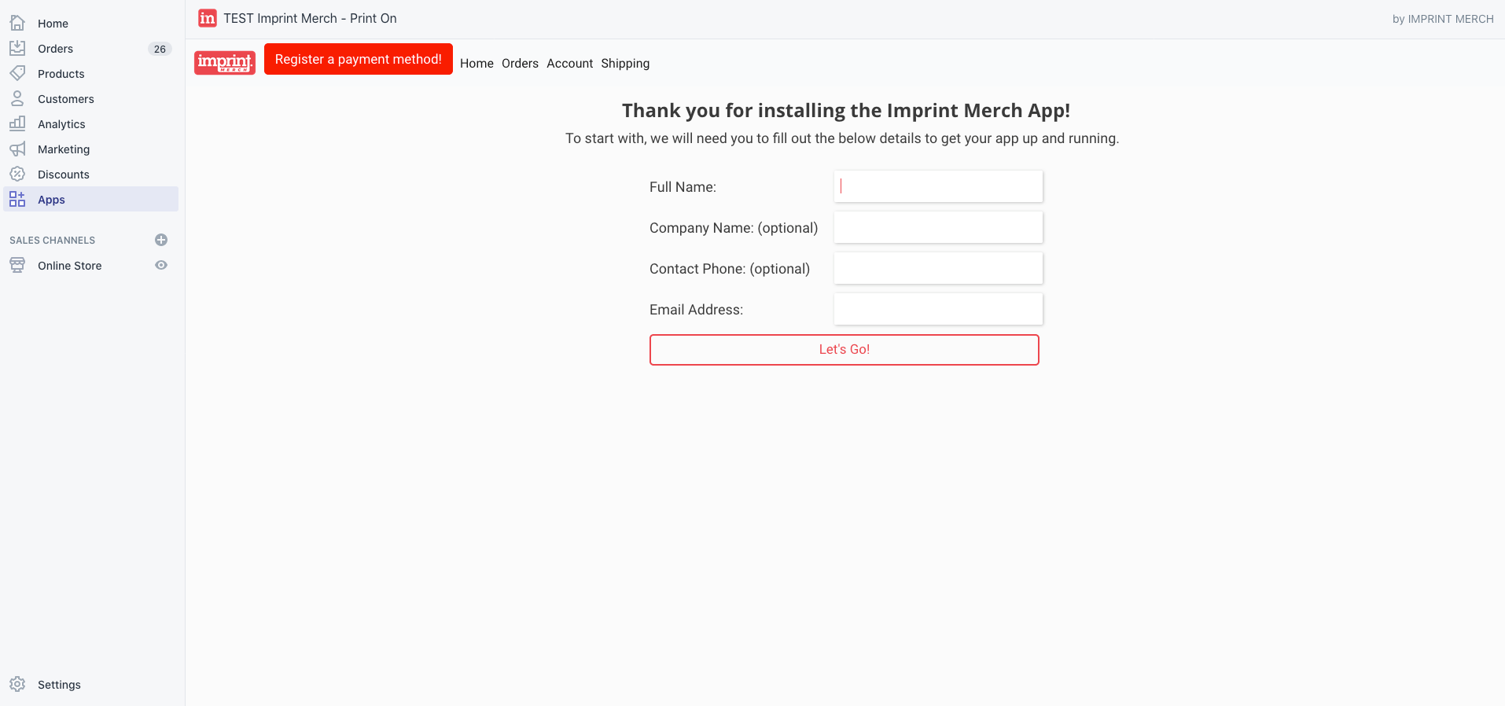Image resolution: width=1505 pixels, height=706 pixels.
Task: Click the Products tag icon
Action: (x=17, y=74)
